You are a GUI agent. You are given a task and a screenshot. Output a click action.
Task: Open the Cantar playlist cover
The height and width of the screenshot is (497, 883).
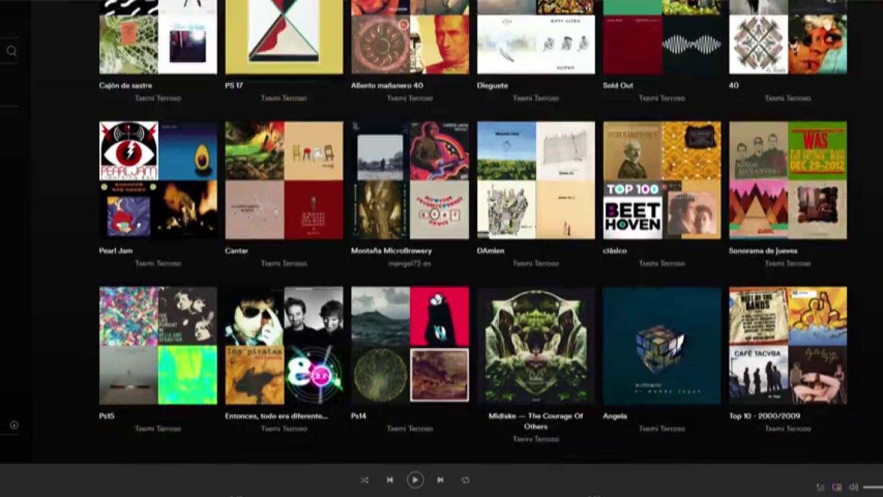(284, 180)
